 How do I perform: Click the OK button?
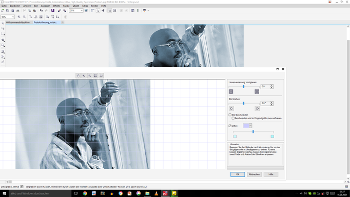tap(238, 174)
